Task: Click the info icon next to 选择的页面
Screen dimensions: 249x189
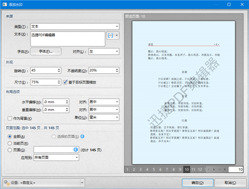Action: pos(82,136)
